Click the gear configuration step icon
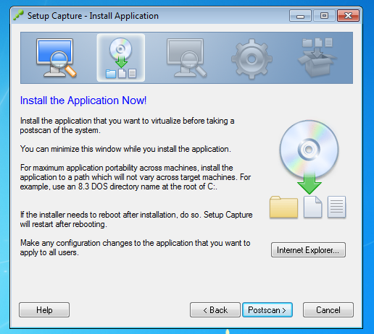Screen dimensions: 374x334 pyautogui.click(x=252, y=59)
